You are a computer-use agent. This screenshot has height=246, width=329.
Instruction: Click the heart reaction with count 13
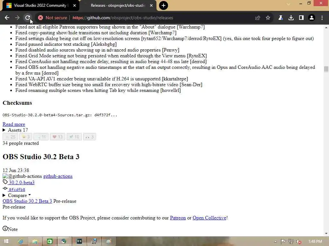pos(57,137)
